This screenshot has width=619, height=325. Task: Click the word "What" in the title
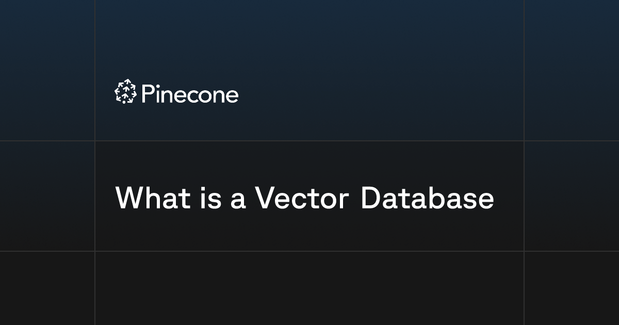(x=153, y=198)
